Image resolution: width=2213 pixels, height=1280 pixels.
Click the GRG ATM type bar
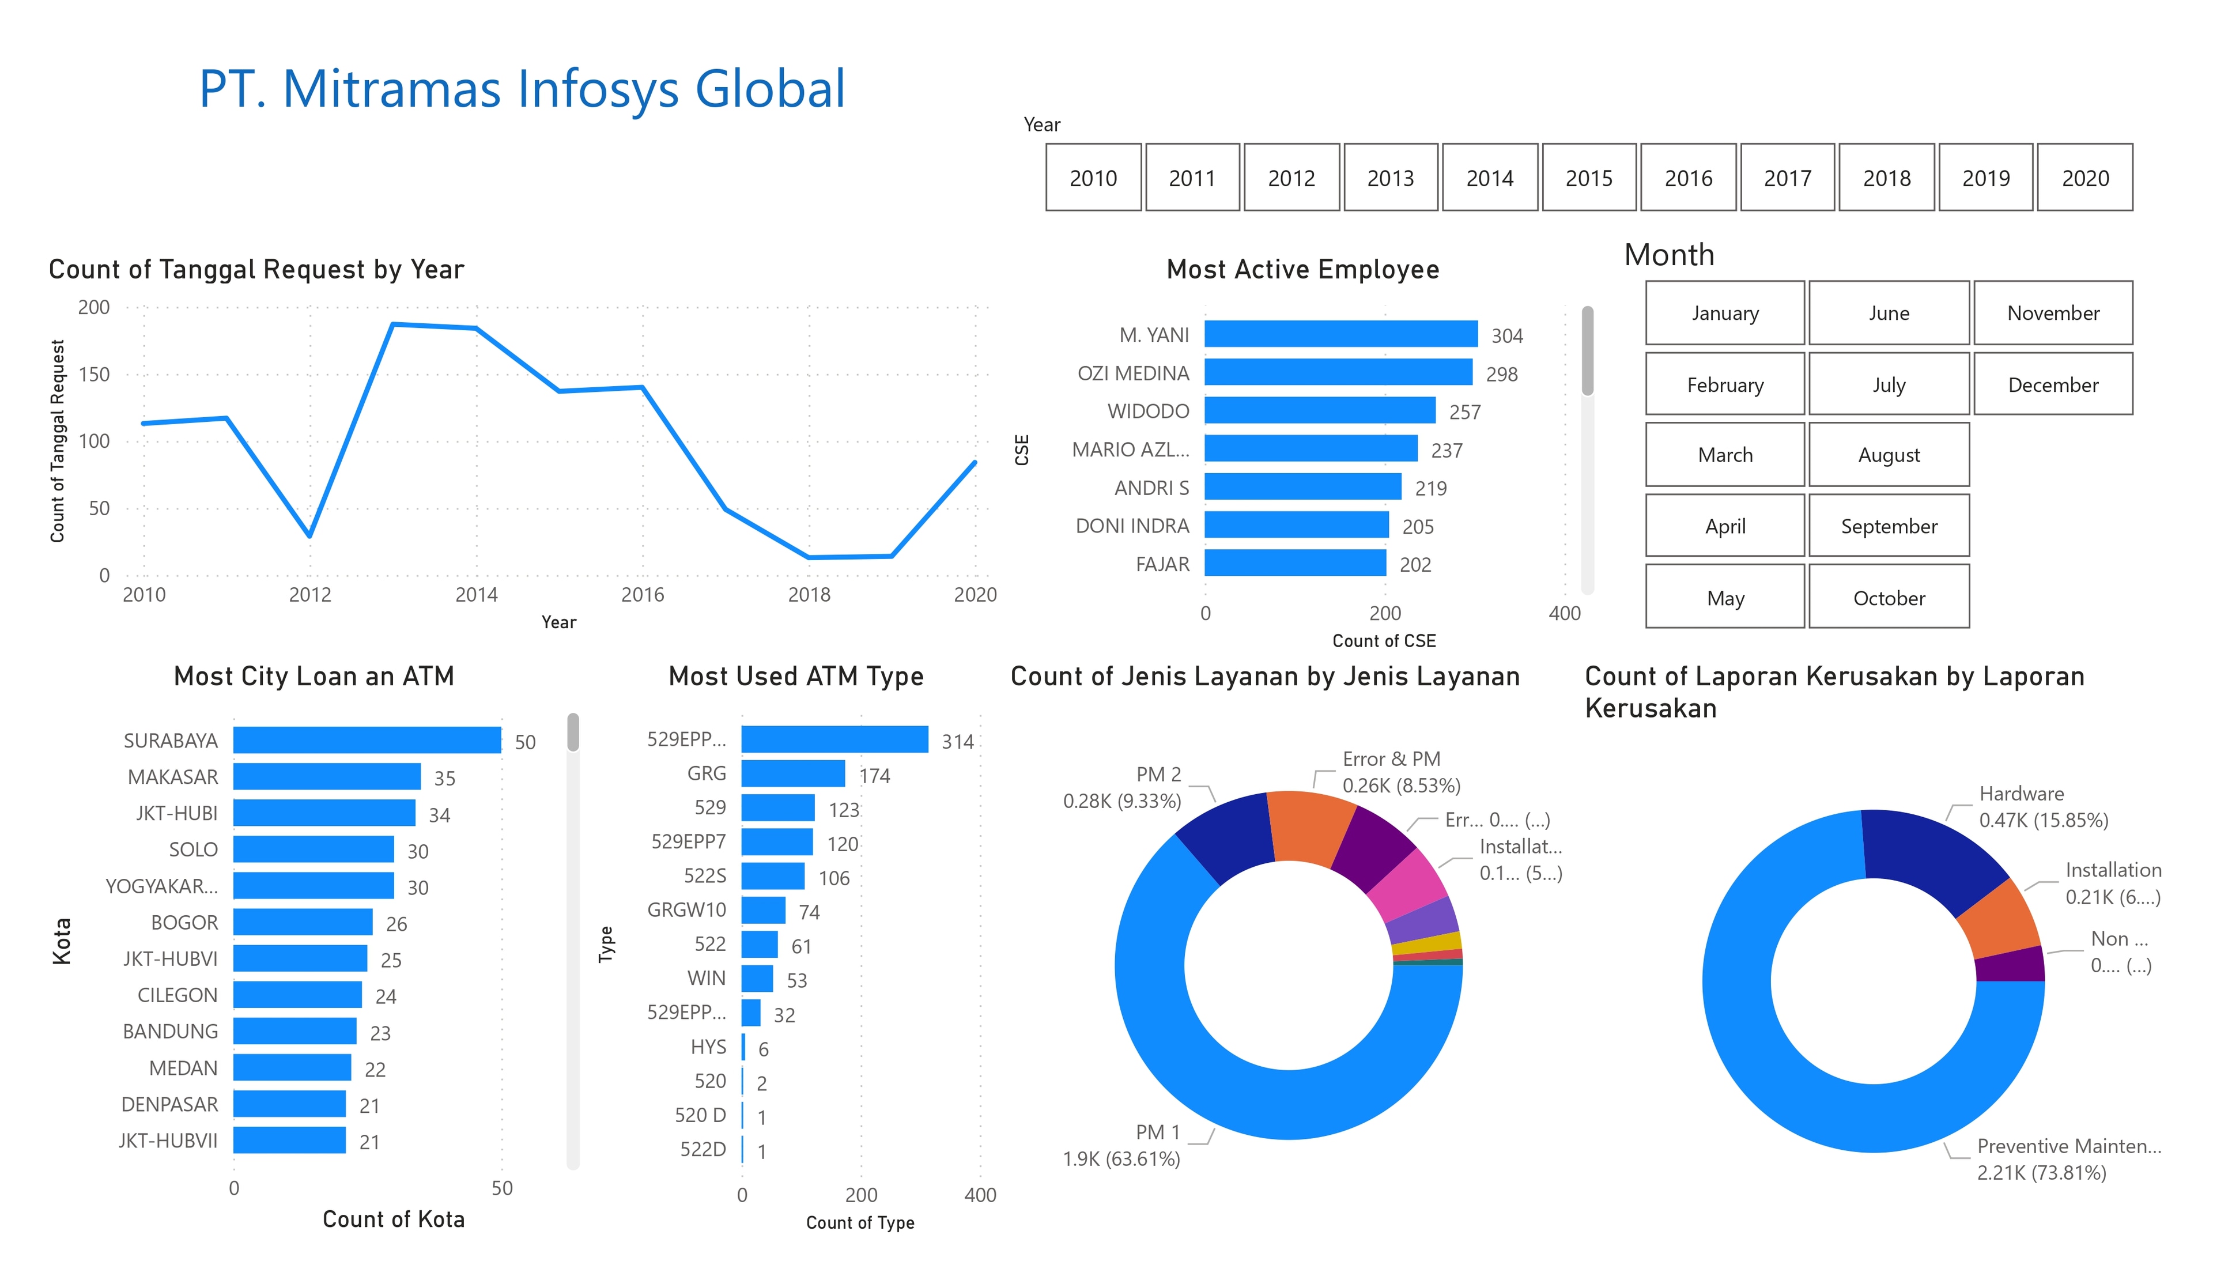(x=792, y=773)
